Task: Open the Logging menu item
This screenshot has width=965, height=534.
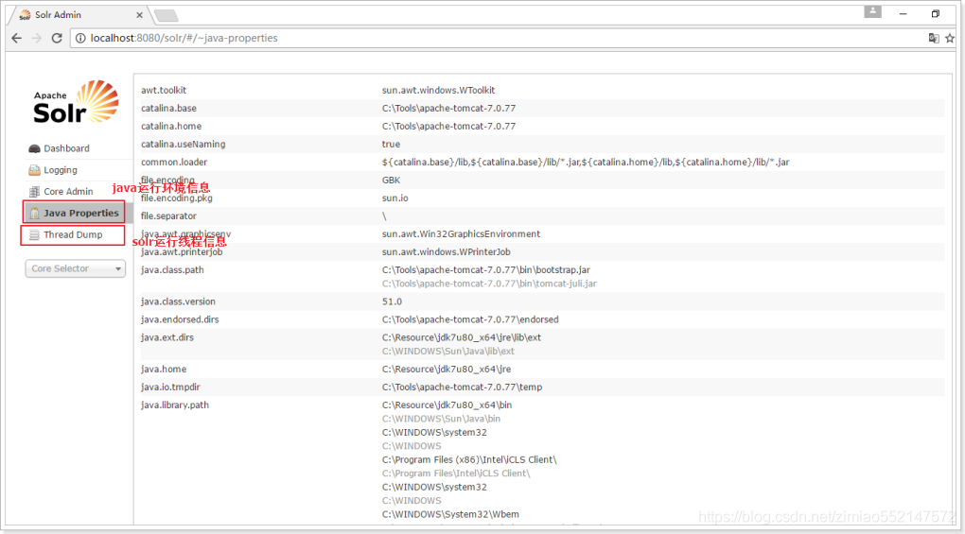Action: click(61, 170)
